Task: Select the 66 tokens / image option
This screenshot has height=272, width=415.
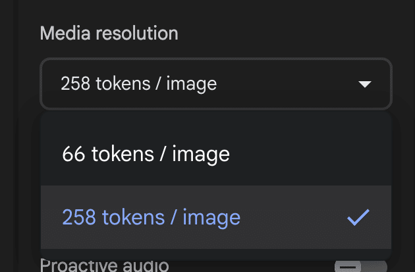Action: tap(146, 154)
